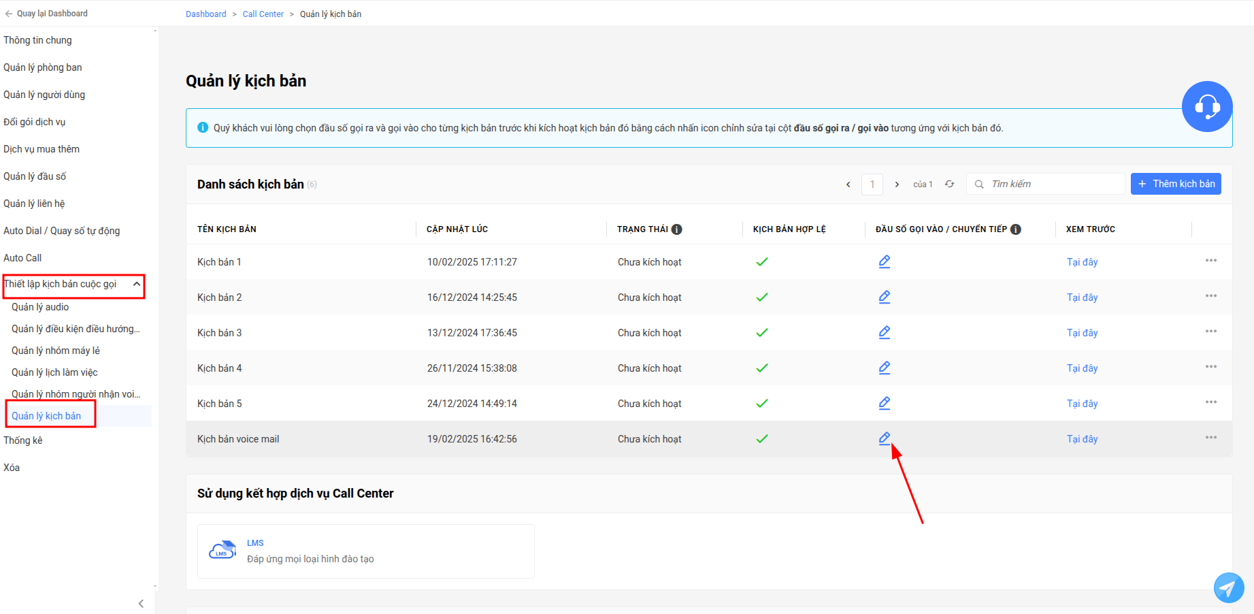Open Tại đây preview for Kịch bản voice mail
Viewport: 1254px width, 614px height.
(x=1083, y=439)
